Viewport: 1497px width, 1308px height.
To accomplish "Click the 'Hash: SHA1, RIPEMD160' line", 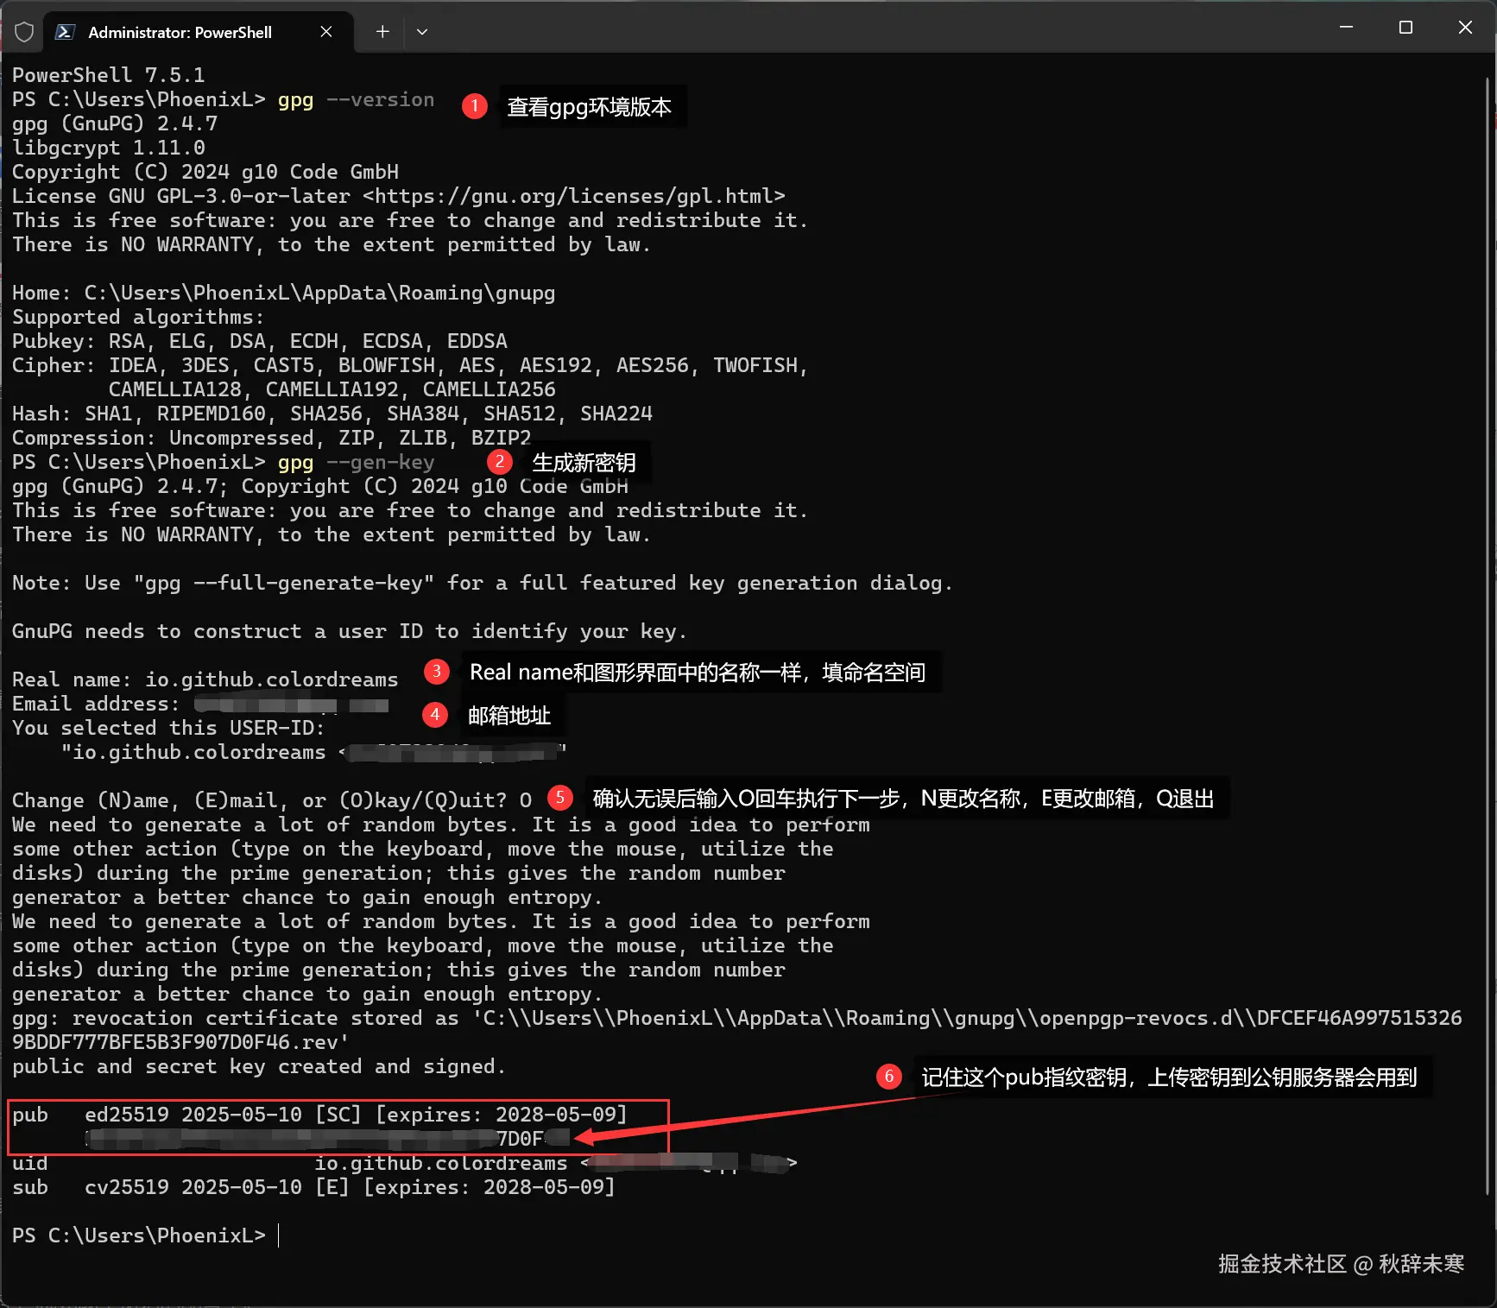I will tap(332, 414).
